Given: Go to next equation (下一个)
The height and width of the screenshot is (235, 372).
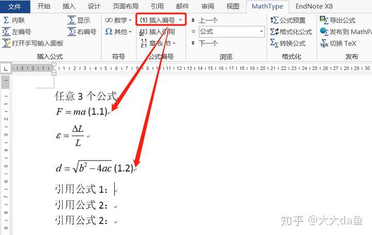Looking at the screenshot, I should tap(205, 43).
